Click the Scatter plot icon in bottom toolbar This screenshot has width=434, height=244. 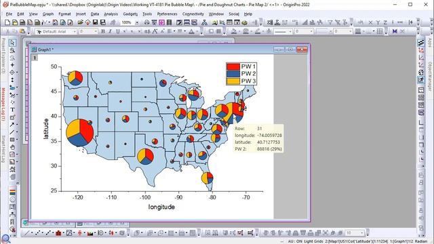(38, 233)
